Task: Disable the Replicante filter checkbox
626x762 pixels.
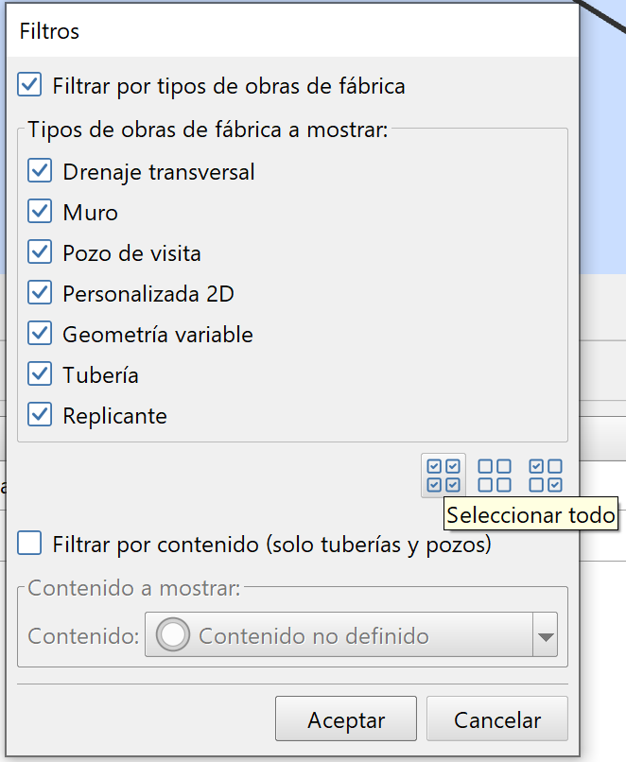Action: pyautogui.click(x=40, y=414)
